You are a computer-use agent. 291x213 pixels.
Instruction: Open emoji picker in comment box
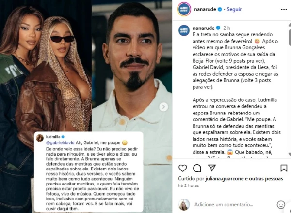tap(281, 205)
